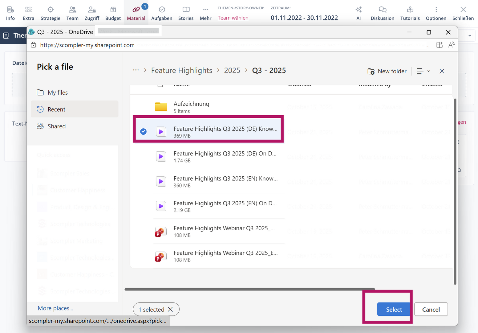Screen dimensions: 478x333
Task: Clear selection via the 1 selected chip
Action: tap(170, 309)
